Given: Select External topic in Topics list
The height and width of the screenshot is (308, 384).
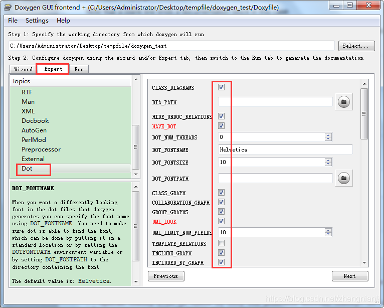Looking at the screenshot, I should point(33,159).
